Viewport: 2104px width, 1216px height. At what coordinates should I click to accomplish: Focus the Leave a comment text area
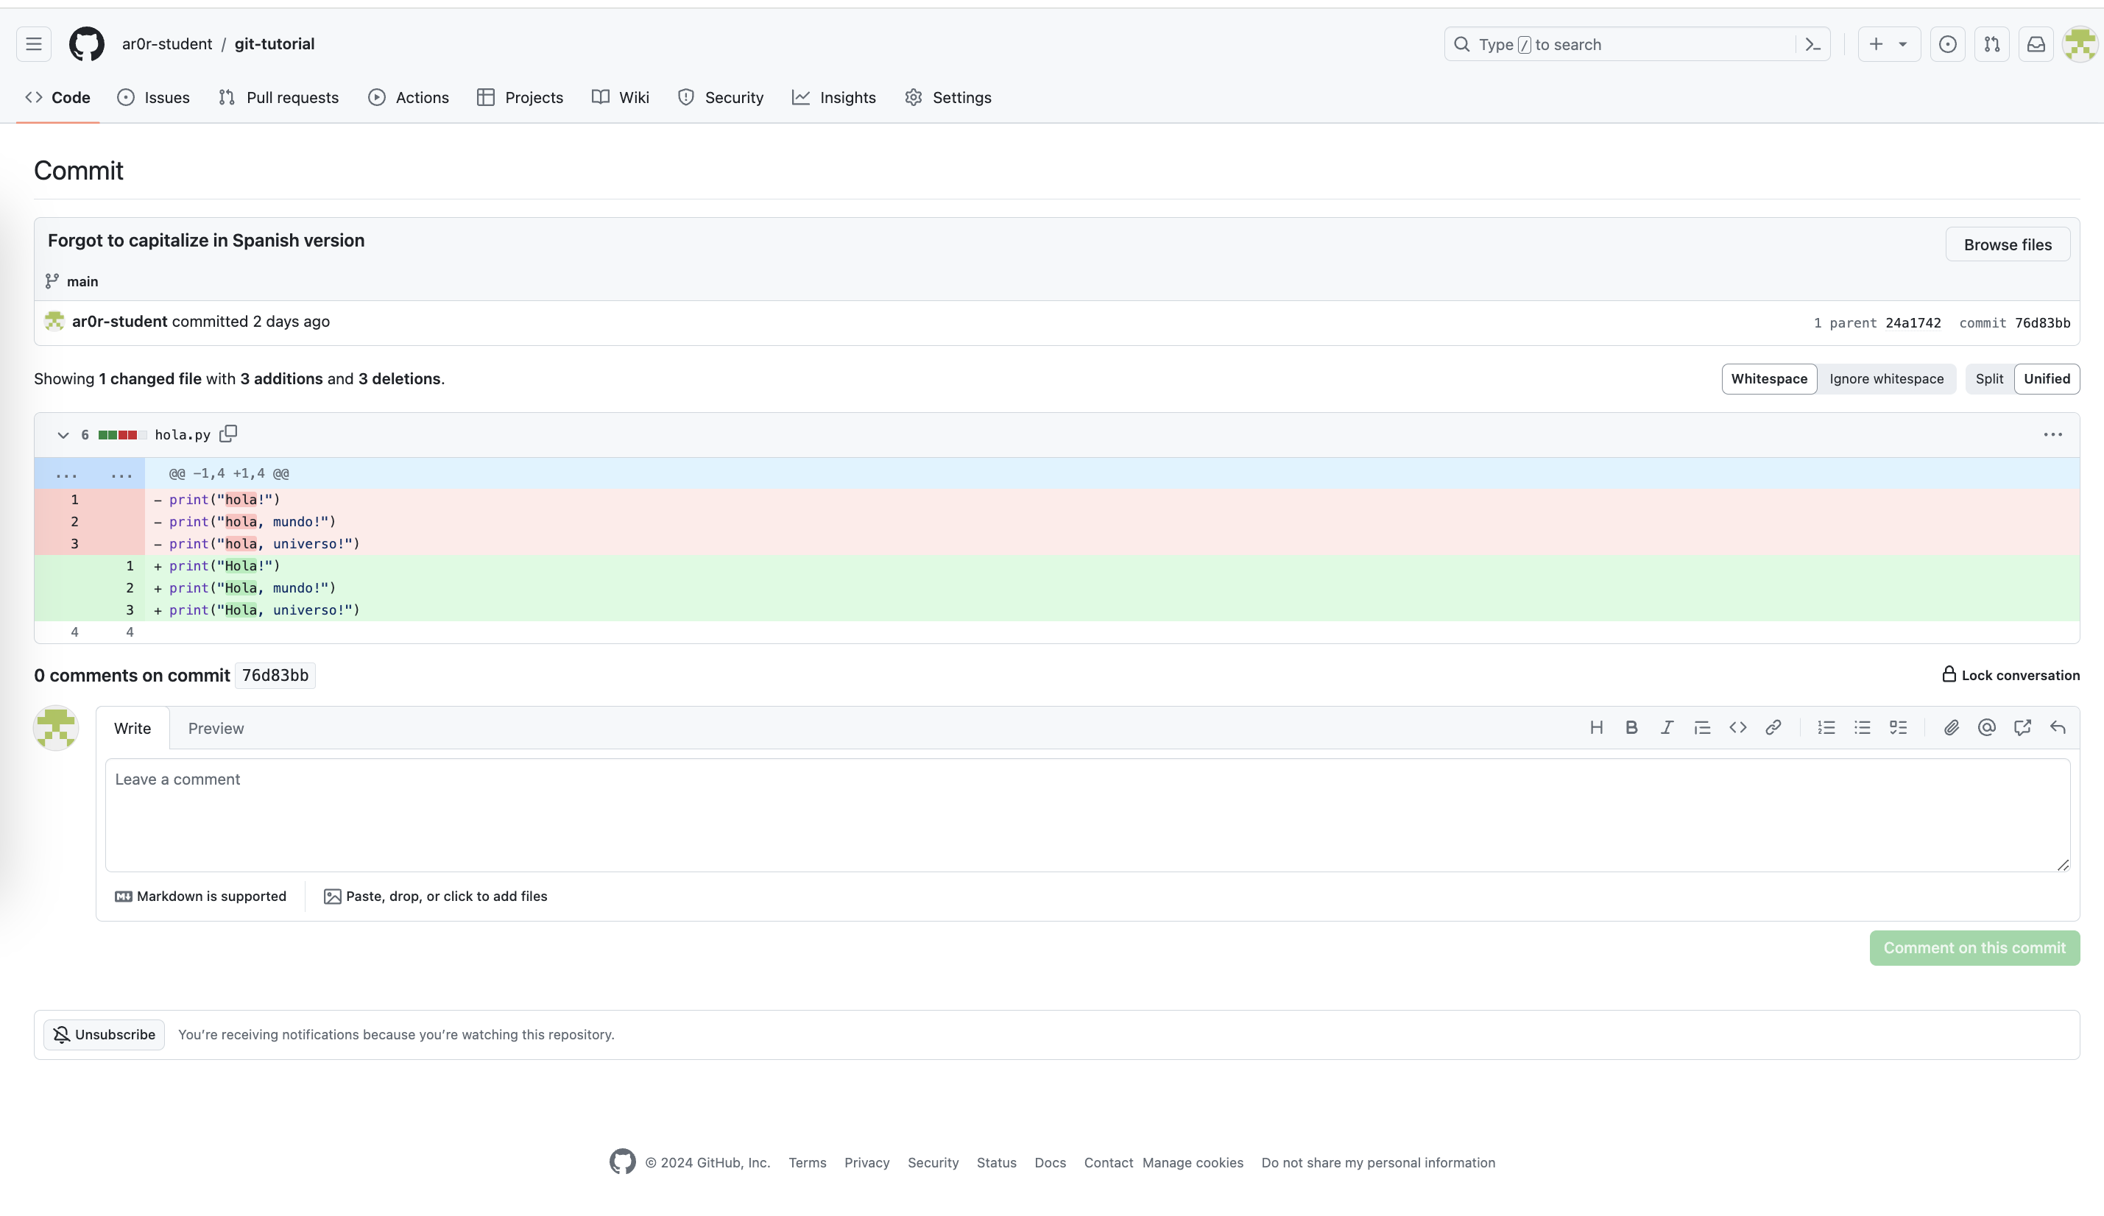[1087, 816]
